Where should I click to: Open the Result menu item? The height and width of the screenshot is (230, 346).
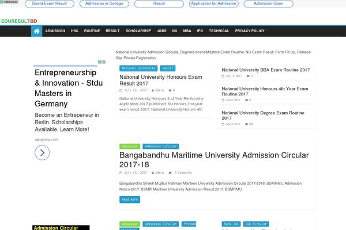coord(112,31)
